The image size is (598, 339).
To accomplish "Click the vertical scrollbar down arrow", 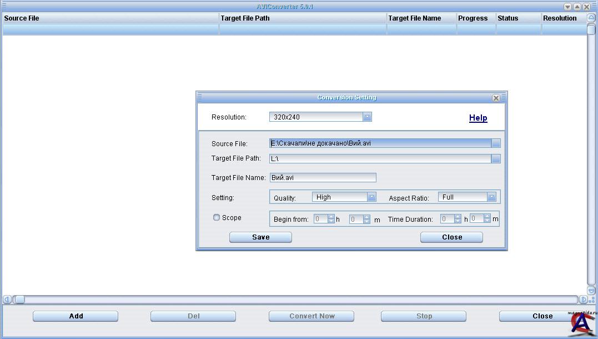I will (591, 290).
